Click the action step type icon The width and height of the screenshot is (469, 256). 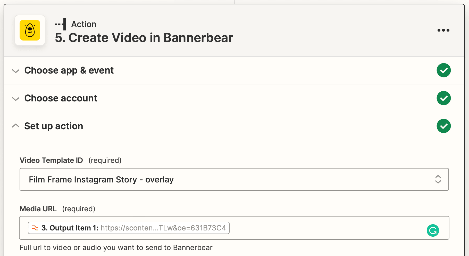(x=61, y=24)
